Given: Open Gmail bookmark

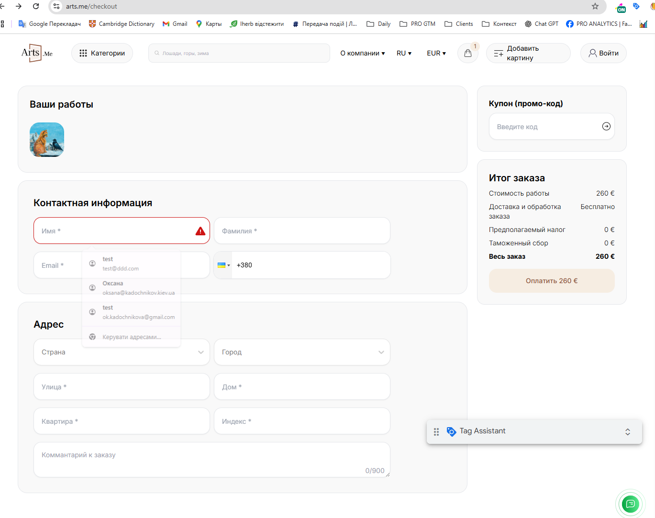Looking at the screenshot, I should 175,24.
